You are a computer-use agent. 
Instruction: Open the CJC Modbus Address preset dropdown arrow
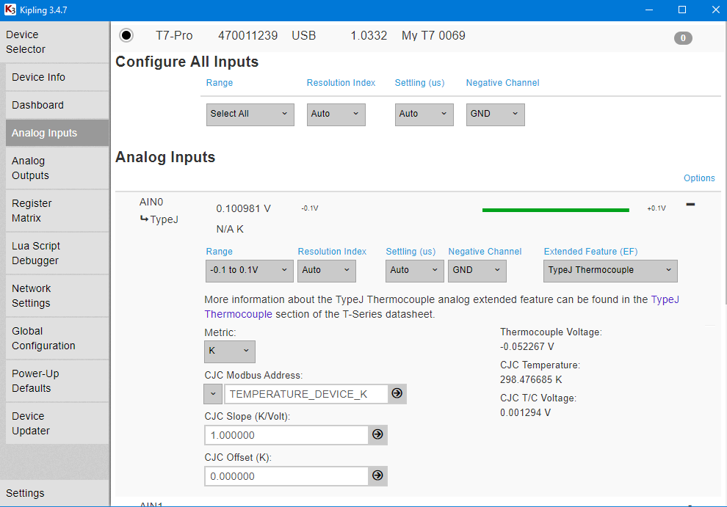213,394
